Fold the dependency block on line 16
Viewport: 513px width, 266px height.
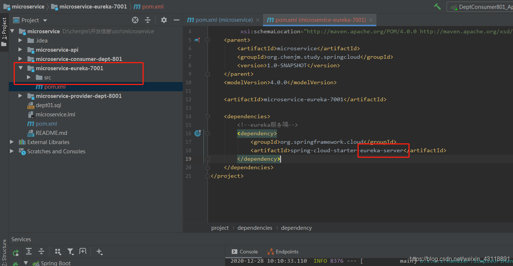[x=208, y=133]
